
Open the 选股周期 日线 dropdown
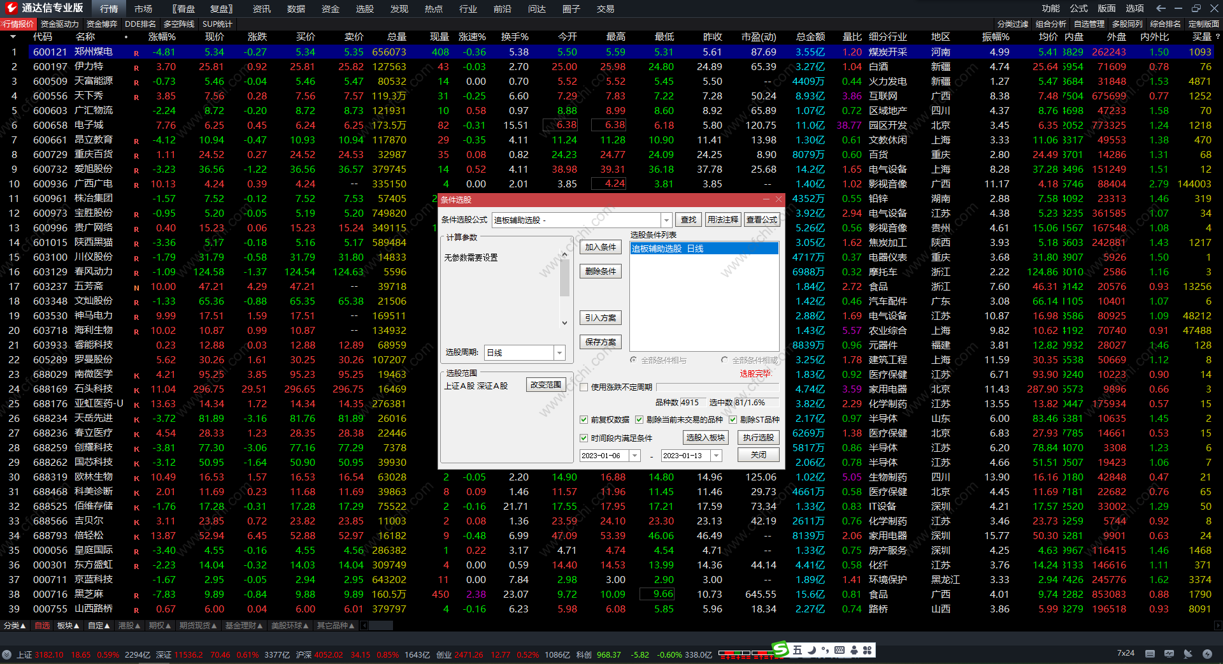coord(559,352)
